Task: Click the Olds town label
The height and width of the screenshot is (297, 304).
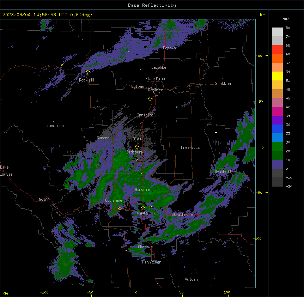Action: (137, 139)
